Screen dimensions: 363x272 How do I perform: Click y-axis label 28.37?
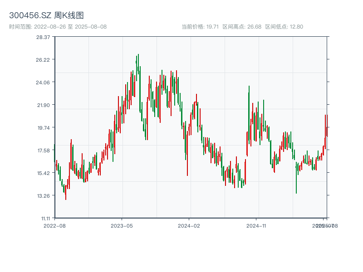coord(43,37)
